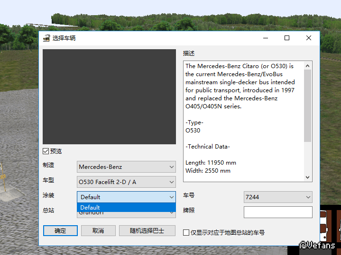
Task: Click the dark vehicle preview pane
Action: [109, 97]
